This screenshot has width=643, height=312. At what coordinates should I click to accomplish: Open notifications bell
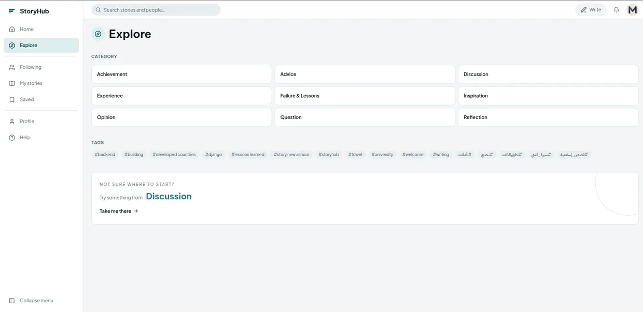point(616,10)
